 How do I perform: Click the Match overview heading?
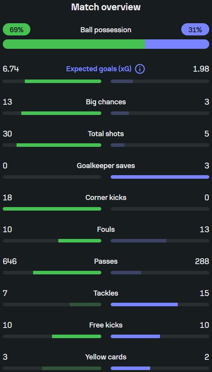(x=106, y=7)
